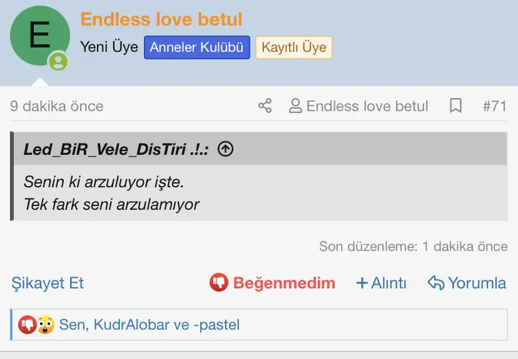Click the Anneler Kulübü badge
The height and width of the screenshot is (359, 518).
point(196,47)
